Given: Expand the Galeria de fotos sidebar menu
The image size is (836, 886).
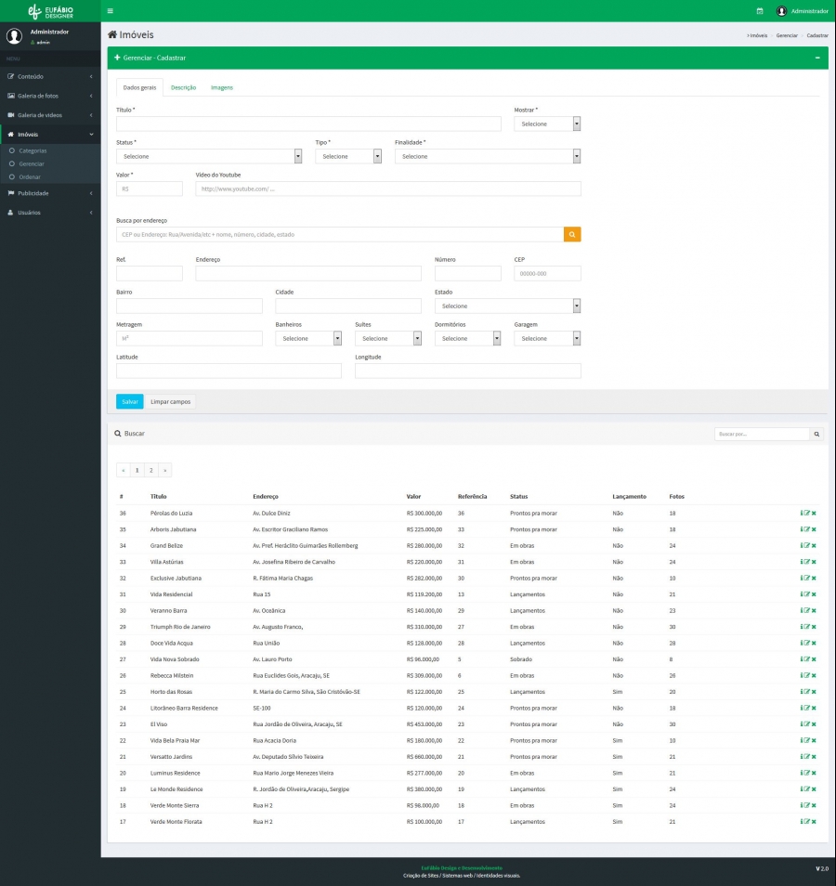Looking at the screenshot, I should [50, 96].
